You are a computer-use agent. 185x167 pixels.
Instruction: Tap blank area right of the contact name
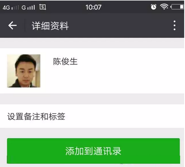coord(130,61)
